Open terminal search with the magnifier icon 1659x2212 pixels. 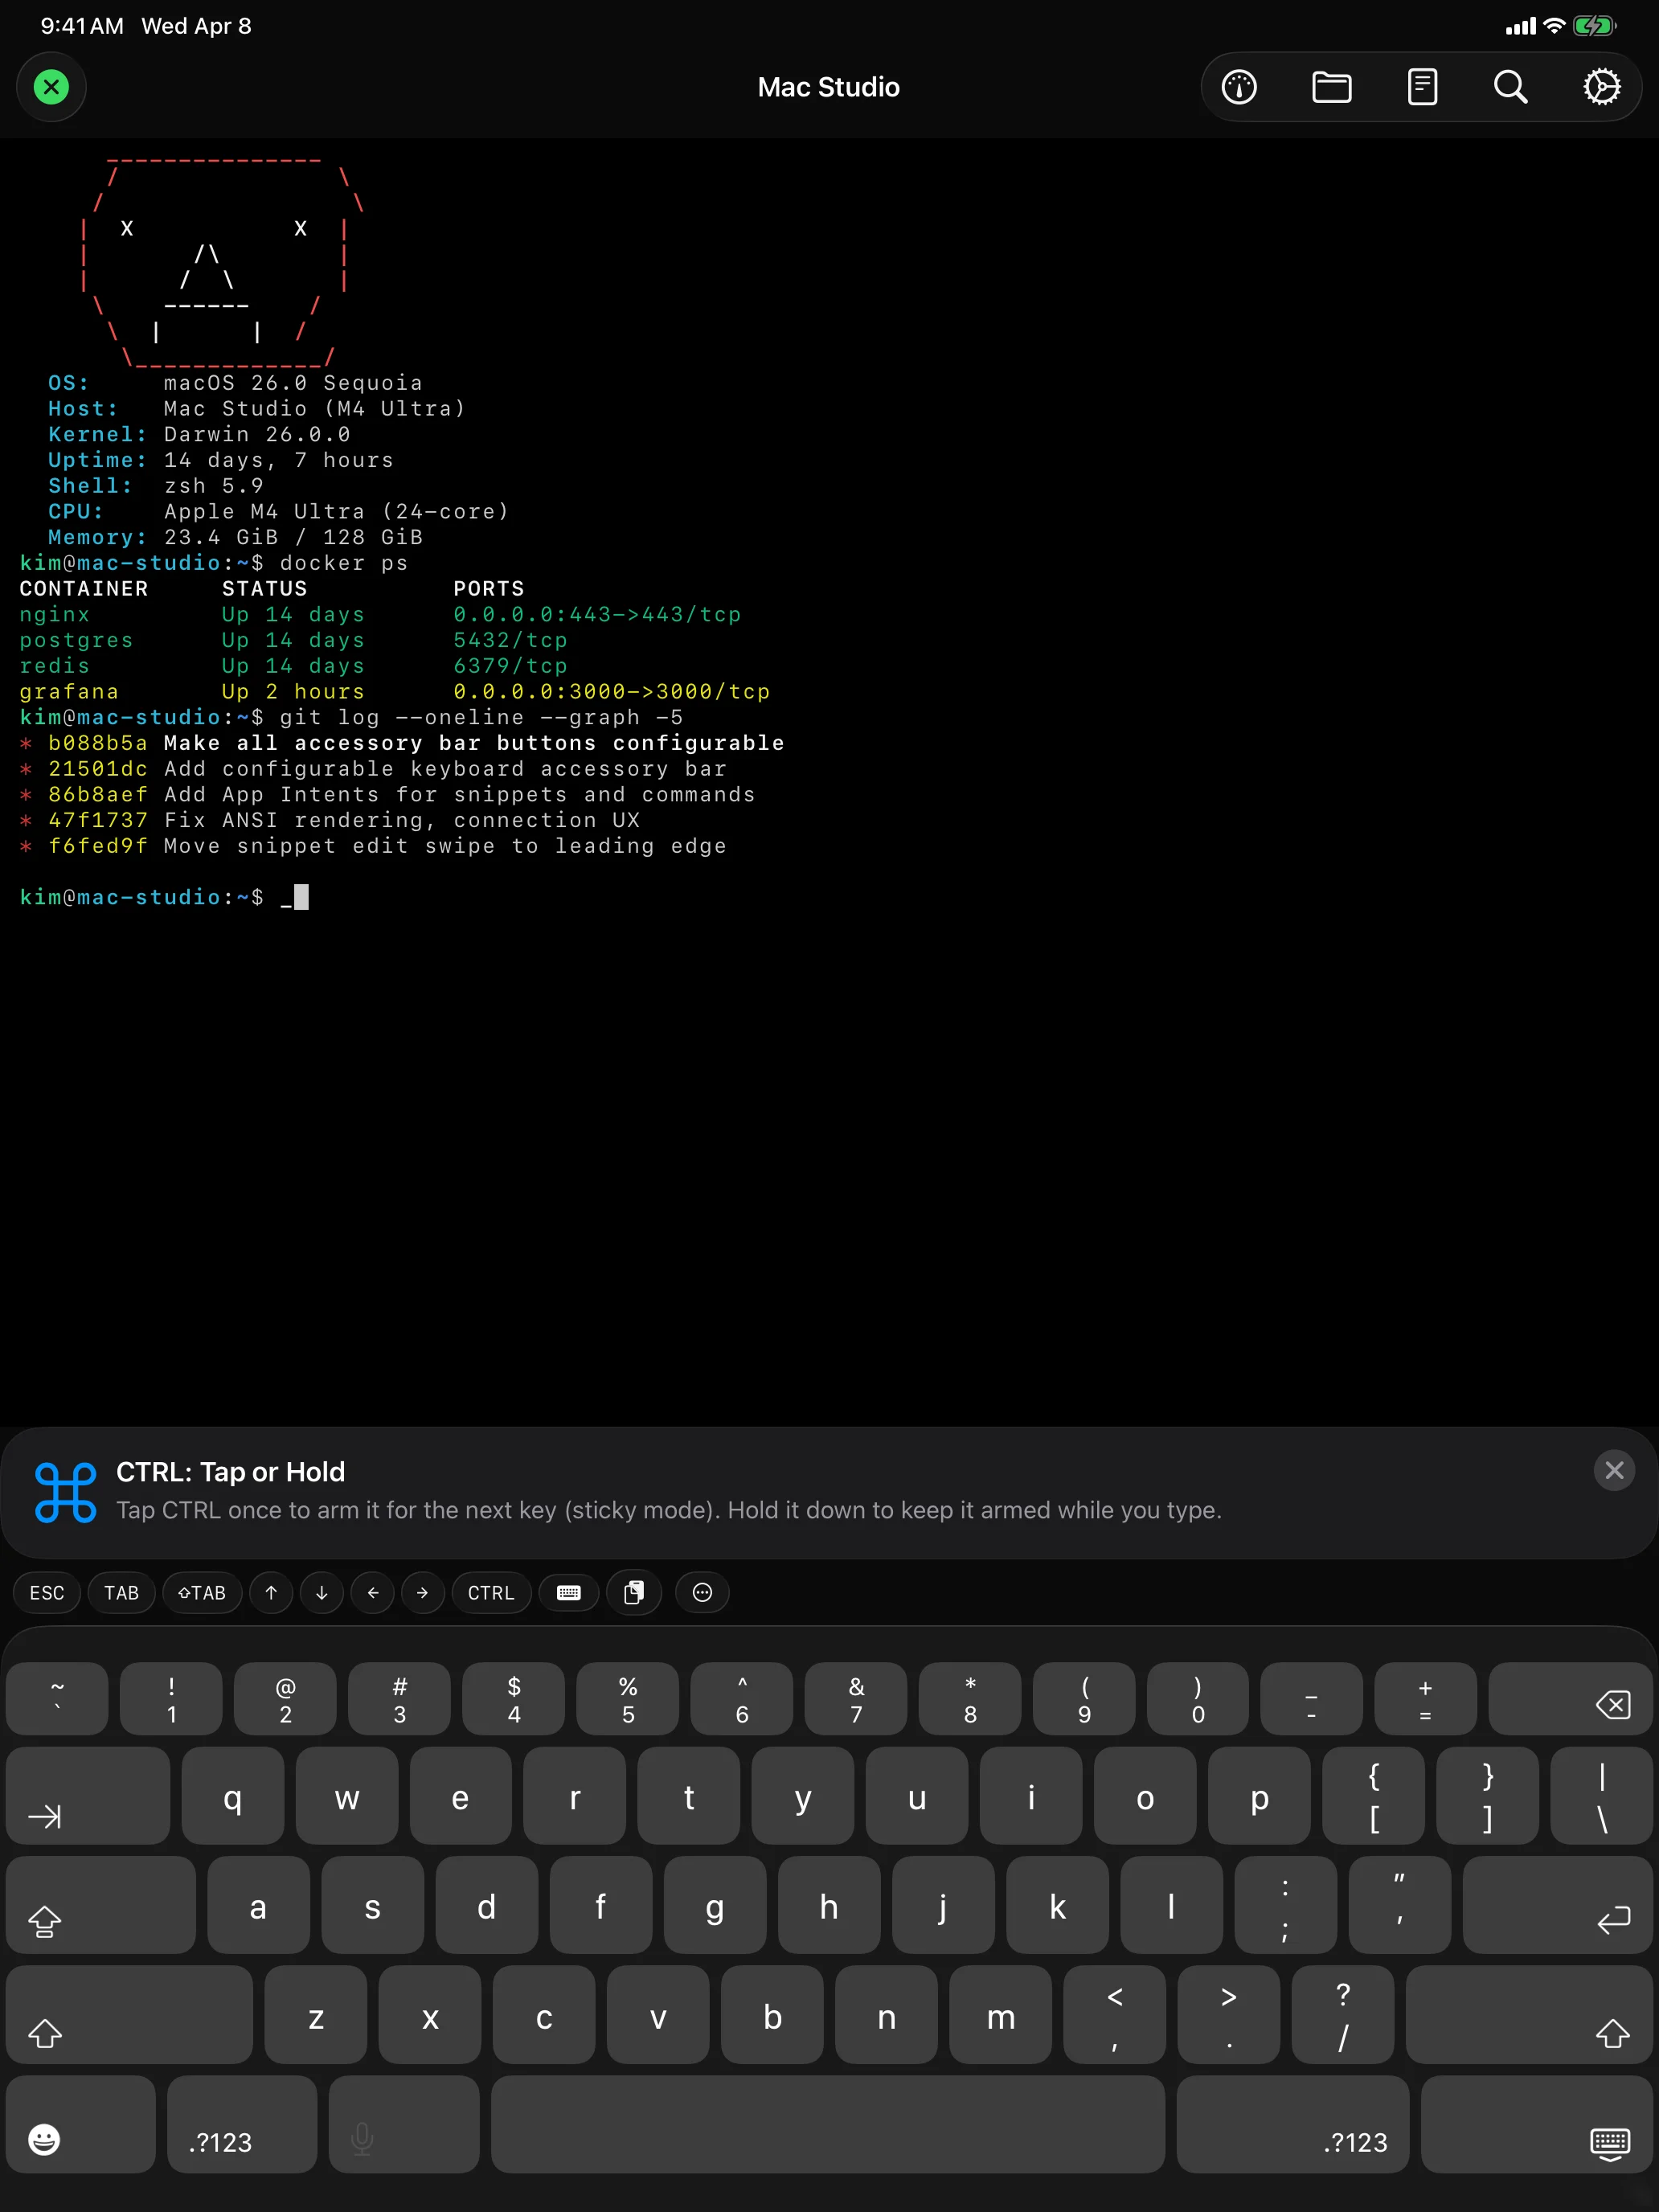click(1510, 86)
